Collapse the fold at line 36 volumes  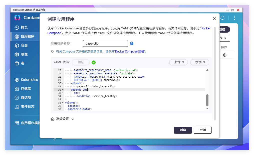tap(63, 103)
